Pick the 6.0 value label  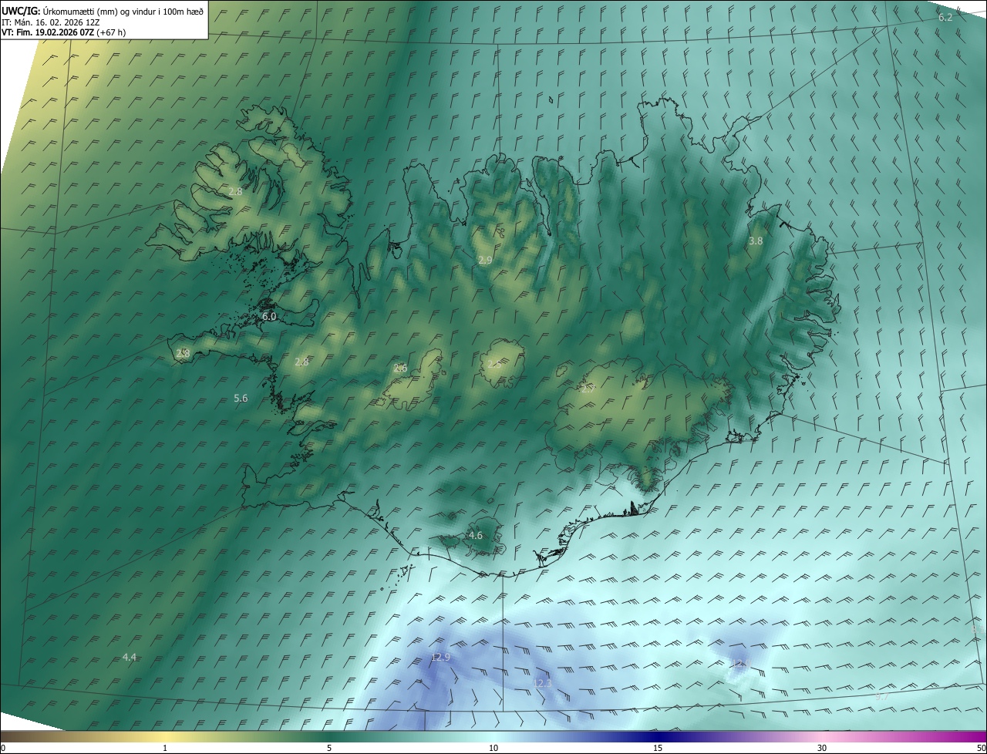[x=268, y=316]
